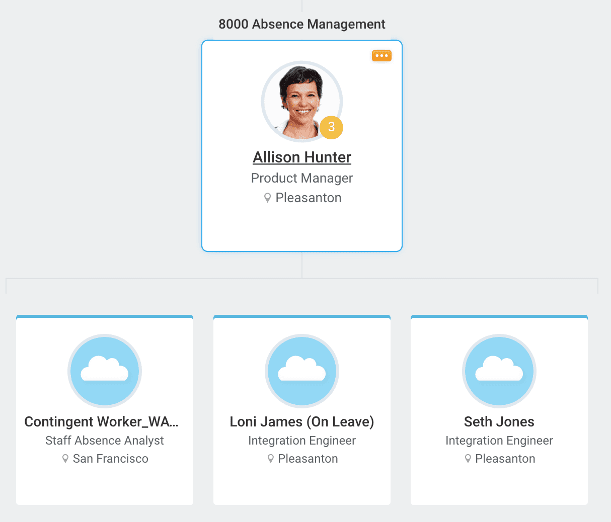Open the Allison Hunter name link
611x522 pixels.
coord(302,157)
